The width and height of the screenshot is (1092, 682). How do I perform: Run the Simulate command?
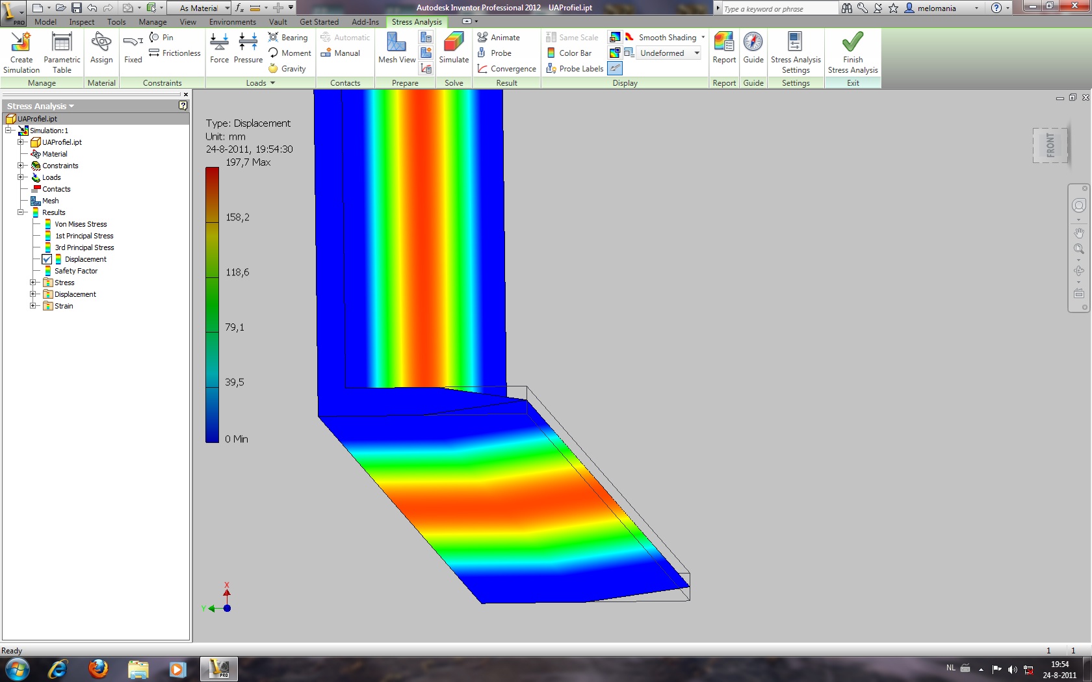[x=454, y=49]
